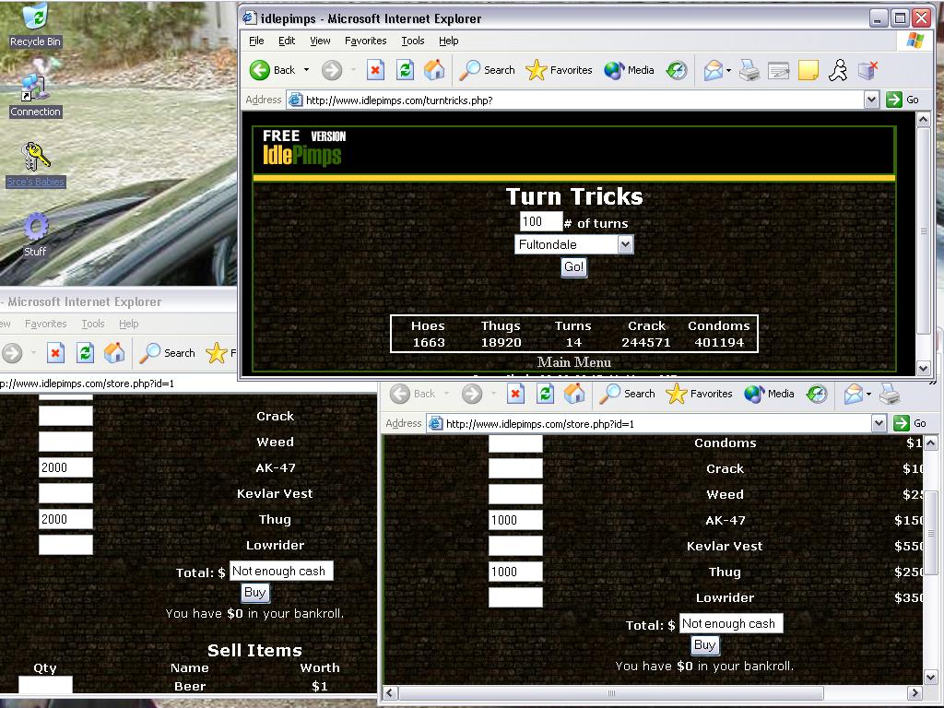
Task: Open the Recycle Bin desktop icon
Action: (35, 18)
